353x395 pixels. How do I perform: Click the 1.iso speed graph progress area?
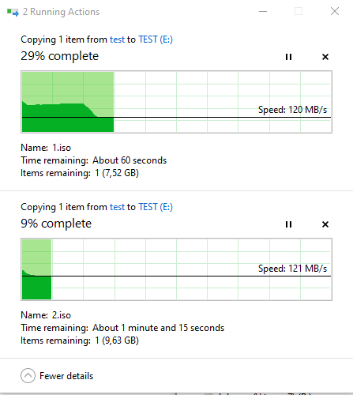[176, 102]
